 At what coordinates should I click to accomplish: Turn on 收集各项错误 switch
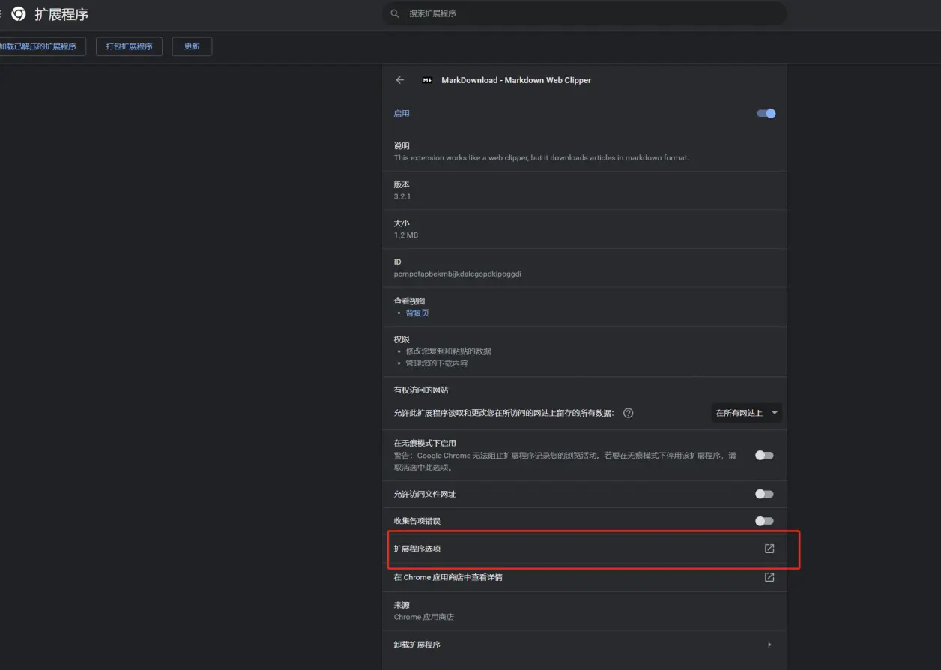click(764, 521)
